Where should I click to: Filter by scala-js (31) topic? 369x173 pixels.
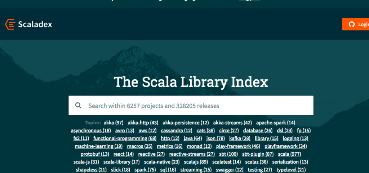pos(86,162)
